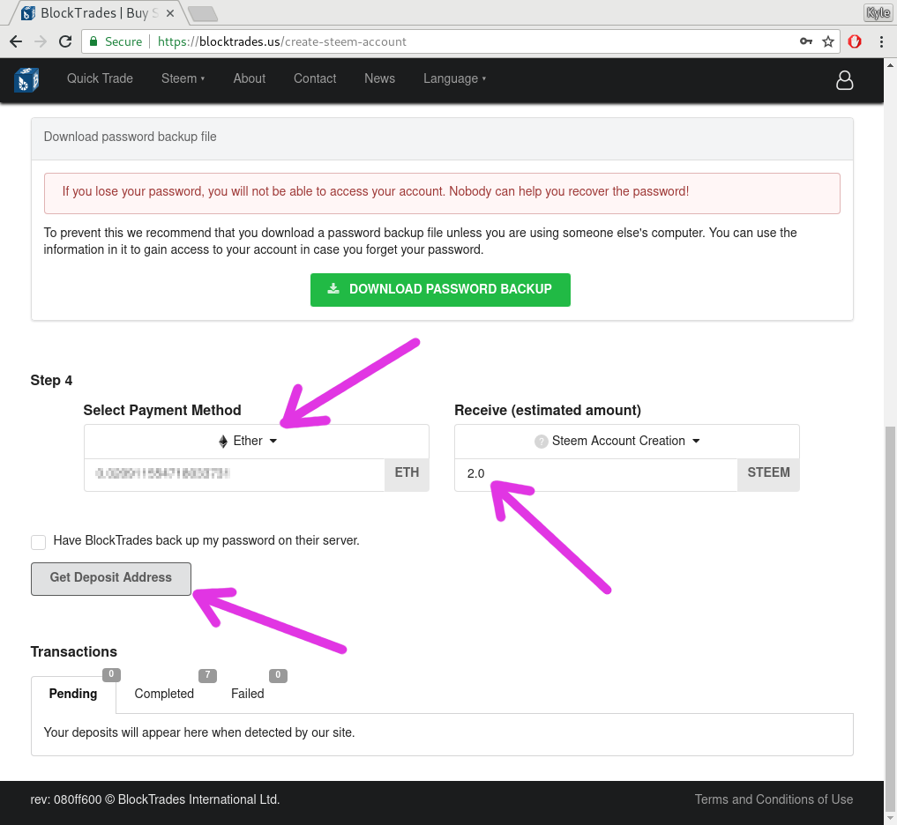Switch to the Completed transactions tab
Image resolution: width=897 pixels, height=825 pixels.
tap(164, 694)
